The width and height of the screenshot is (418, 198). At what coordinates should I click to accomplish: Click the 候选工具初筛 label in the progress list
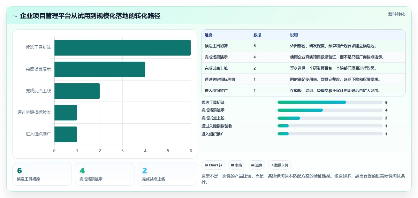point(213,103)
